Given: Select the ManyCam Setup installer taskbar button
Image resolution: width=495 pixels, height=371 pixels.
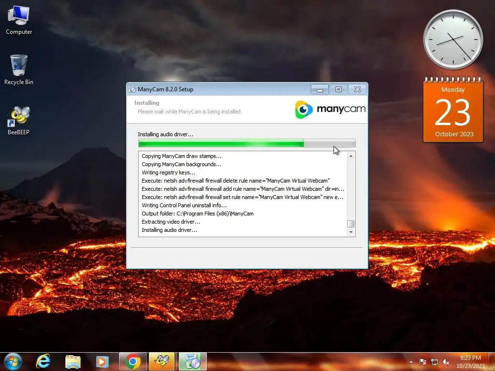Looking at the screenshot, I should click(x=192, y=361).
